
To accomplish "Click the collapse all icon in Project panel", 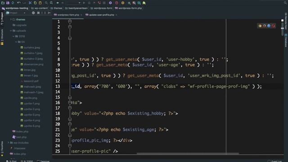I will pyautogui.click(x=38, y=13).
